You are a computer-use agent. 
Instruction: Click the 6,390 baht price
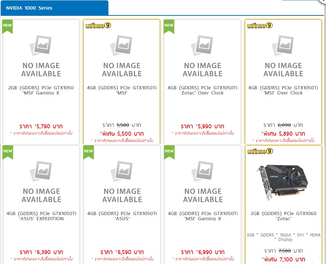pos(41,252)
